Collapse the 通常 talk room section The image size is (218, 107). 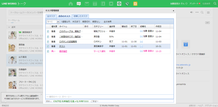click(x=9, y=27)
